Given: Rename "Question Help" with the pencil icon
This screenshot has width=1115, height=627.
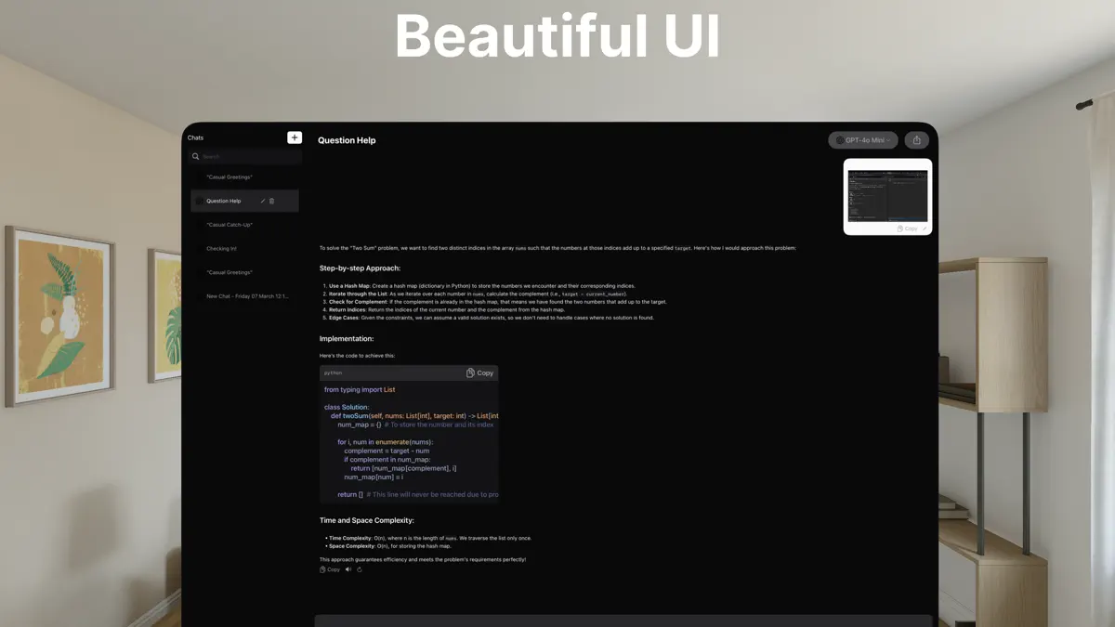Looking at the screenshot, I should point(261,201).
